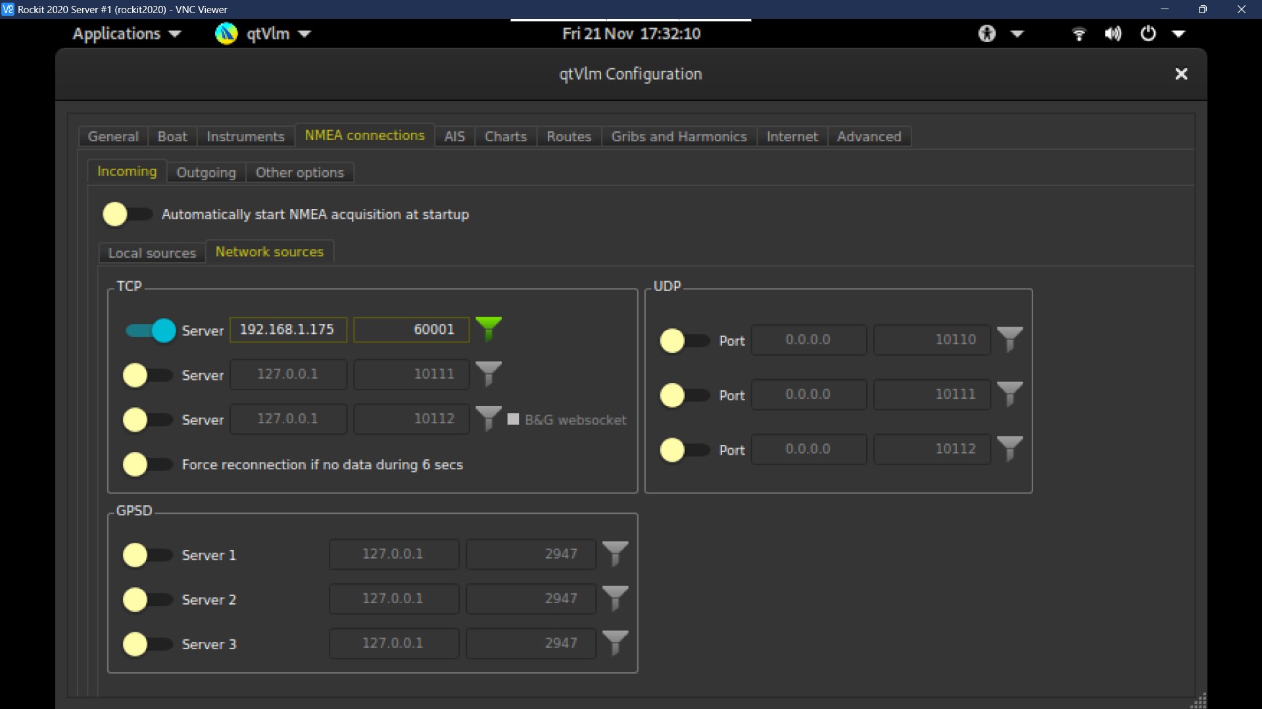
Task: Click the green filter icon for first TCP server
Action: [x=488, y=328]
